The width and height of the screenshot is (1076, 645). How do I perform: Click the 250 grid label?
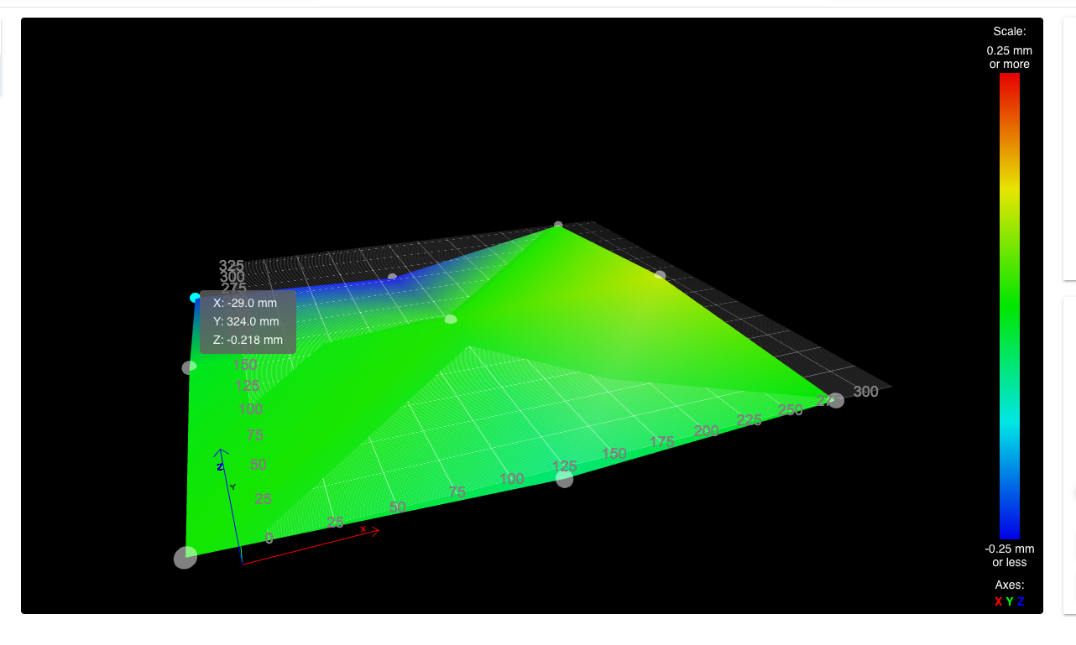pyautogui.click(x=790, y=410)
